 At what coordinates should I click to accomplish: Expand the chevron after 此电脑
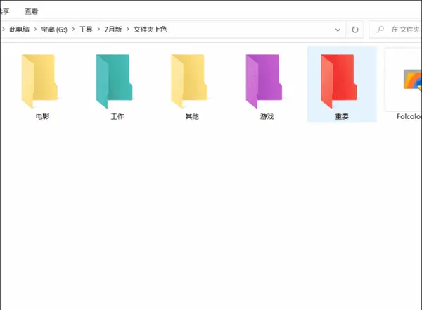pos(35,30)
